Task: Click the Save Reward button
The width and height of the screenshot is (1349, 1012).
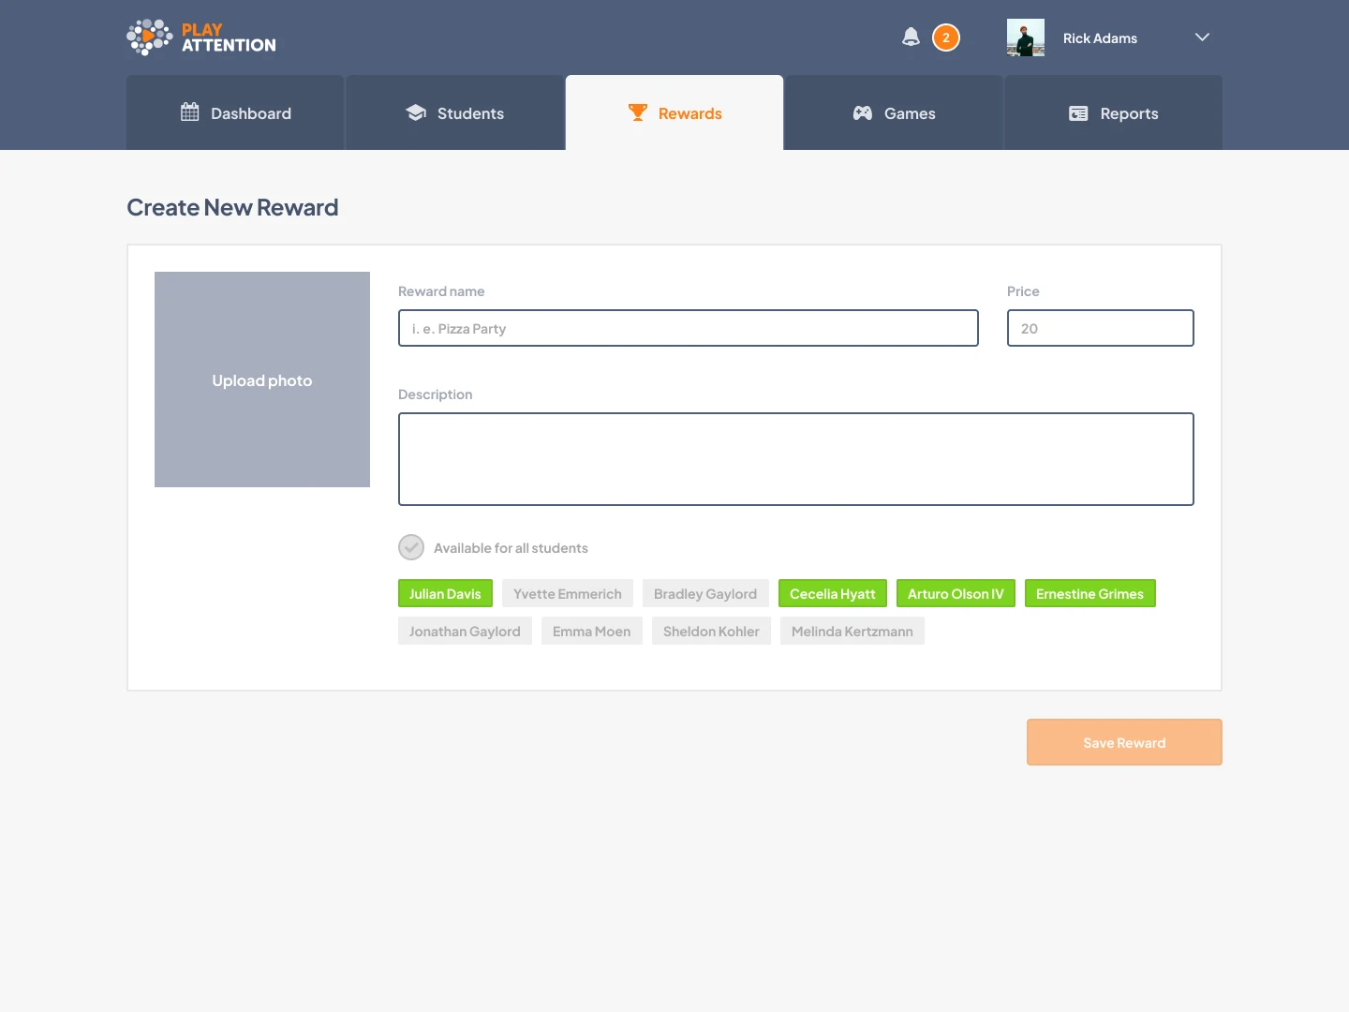Action: point(1124,742)
